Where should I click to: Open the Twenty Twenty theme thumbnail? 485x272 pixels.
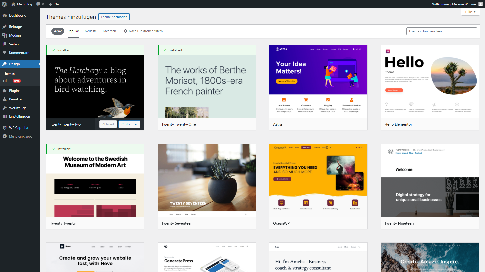point(95,186)
